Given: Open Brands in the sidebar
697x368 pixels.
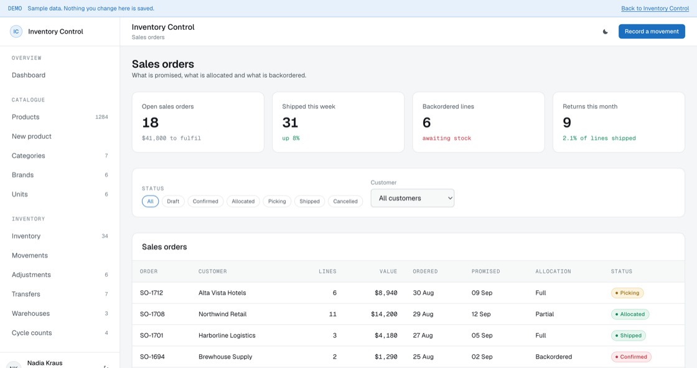Looking at the screenshot, I should click(x=60, y=175).
